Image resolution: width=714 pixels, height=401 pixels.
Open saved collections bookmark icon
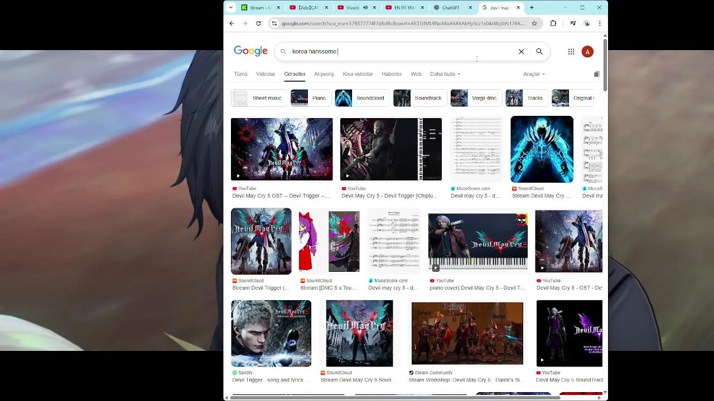click(596, 74)
